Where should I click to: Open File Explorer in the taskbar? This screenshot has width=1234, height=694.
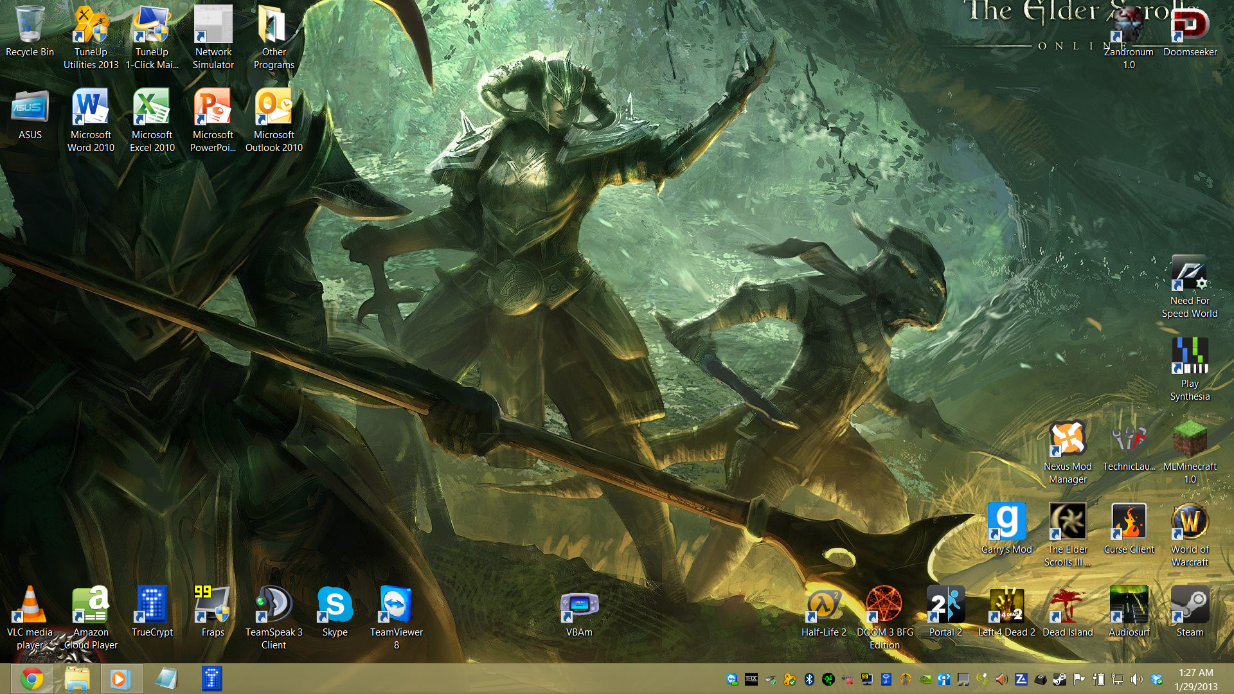(77, 679)
